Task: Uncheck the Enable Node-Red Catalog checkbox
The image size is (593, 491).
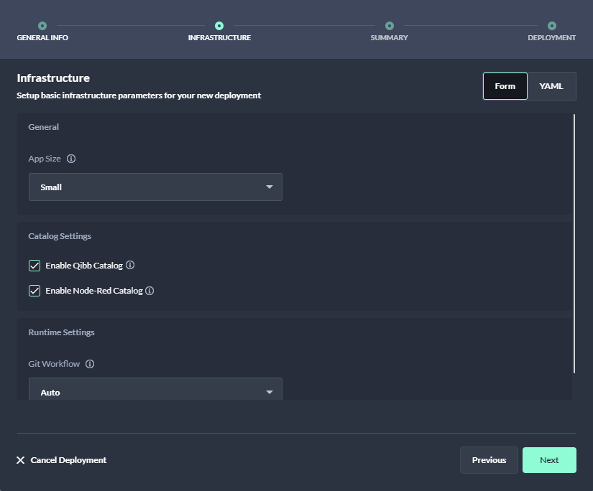Action: (35, 291)
